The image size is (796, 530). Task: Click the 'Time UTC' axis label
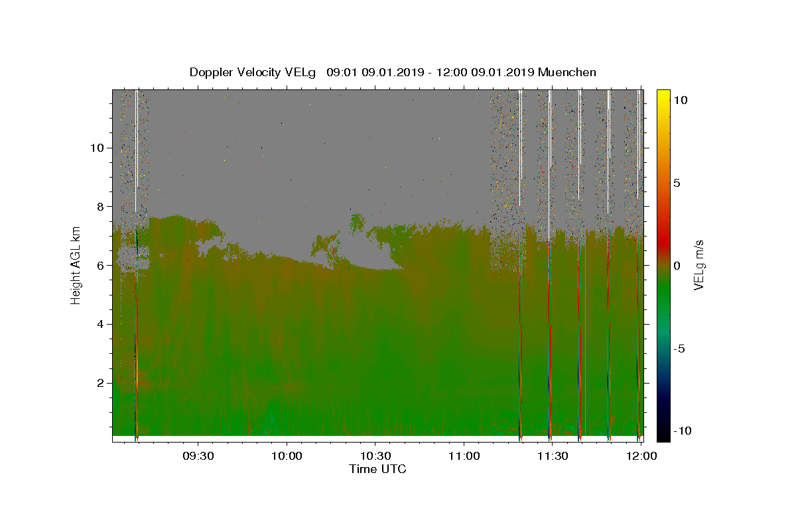377,469
